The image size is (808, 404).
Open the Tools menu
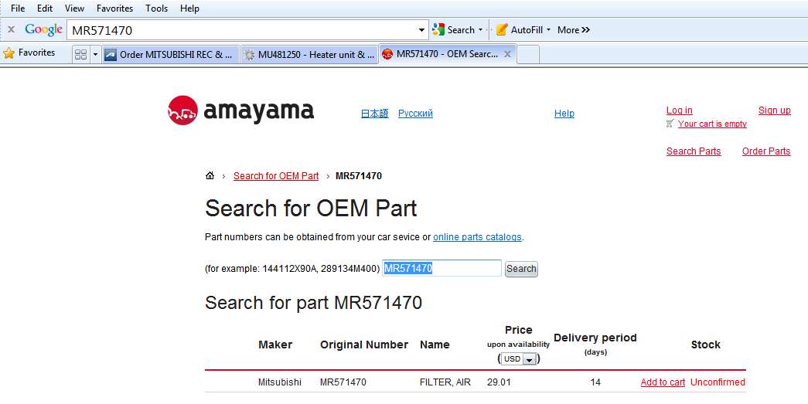tap(156, 8)
